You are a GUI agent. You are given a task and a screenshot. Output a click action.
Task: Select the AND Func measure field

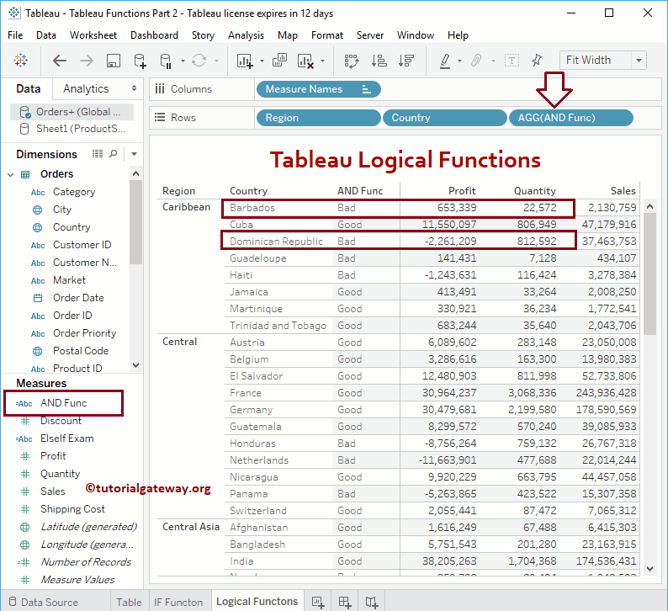click(x=64, y=403)
